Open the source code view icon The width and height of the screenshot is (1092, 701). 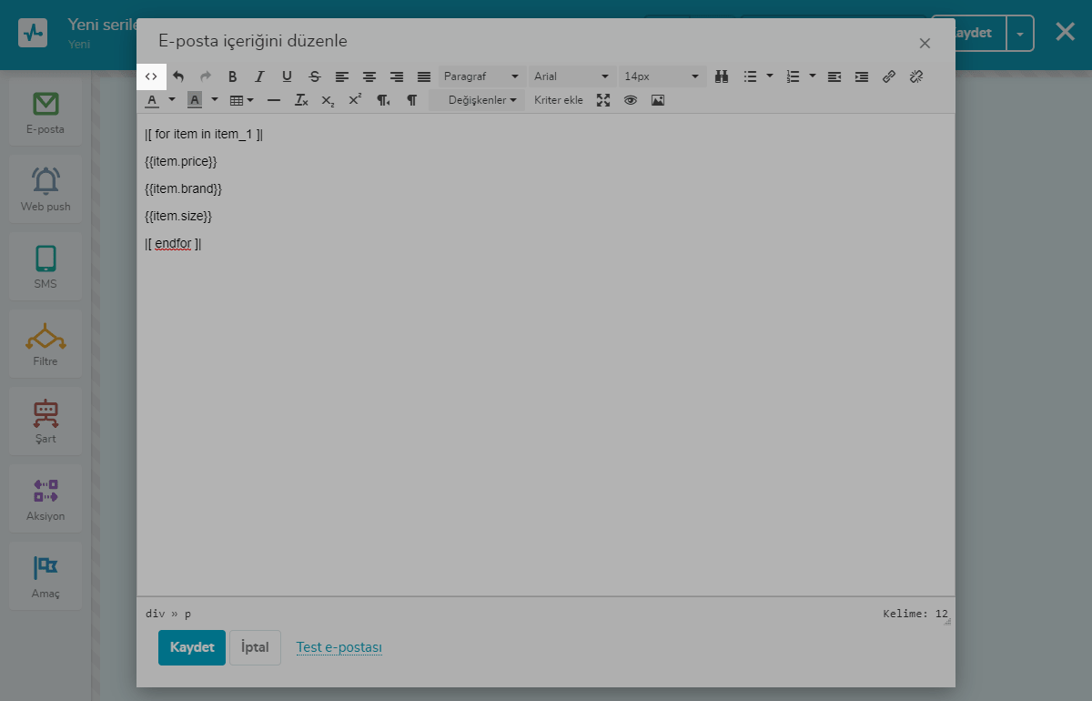coord(152,76)
